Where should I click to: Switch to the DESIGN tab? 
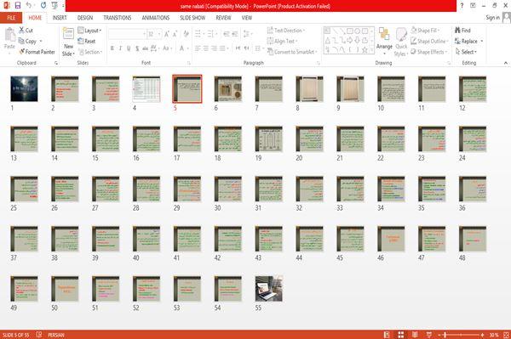tap(85, 18)
